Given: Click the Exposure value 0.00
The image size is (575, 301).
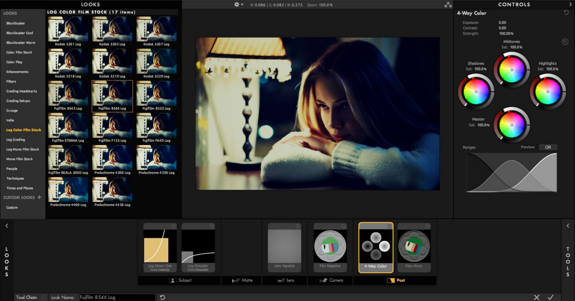Looking at the screenshot, I should [502, 23].
